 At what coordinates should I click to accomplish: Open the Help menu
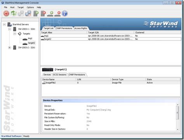pos(39,7)
